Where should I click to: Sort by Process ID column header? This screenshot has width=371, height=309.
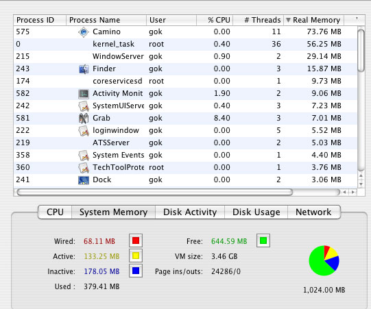[x=40, y=20]
